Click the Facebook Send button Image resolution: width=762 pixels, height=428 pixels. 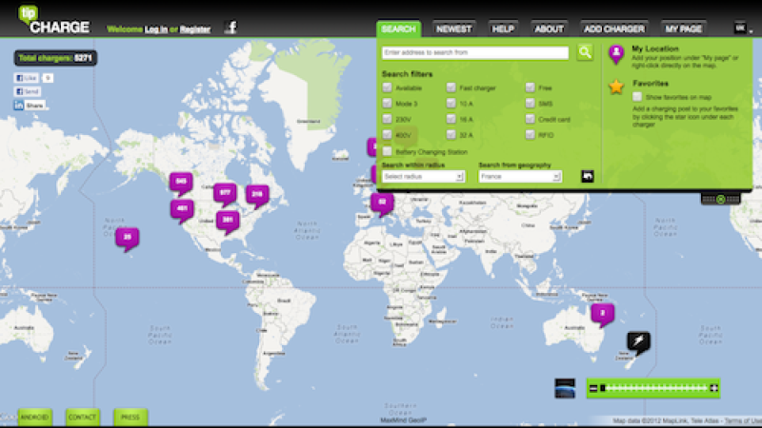pyautogui.click(x=28, y=91)
